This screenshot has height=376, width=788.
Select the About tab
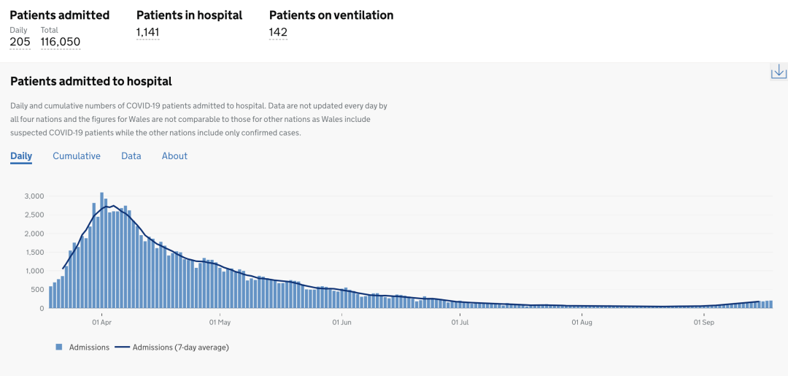[x=174, y=156]
